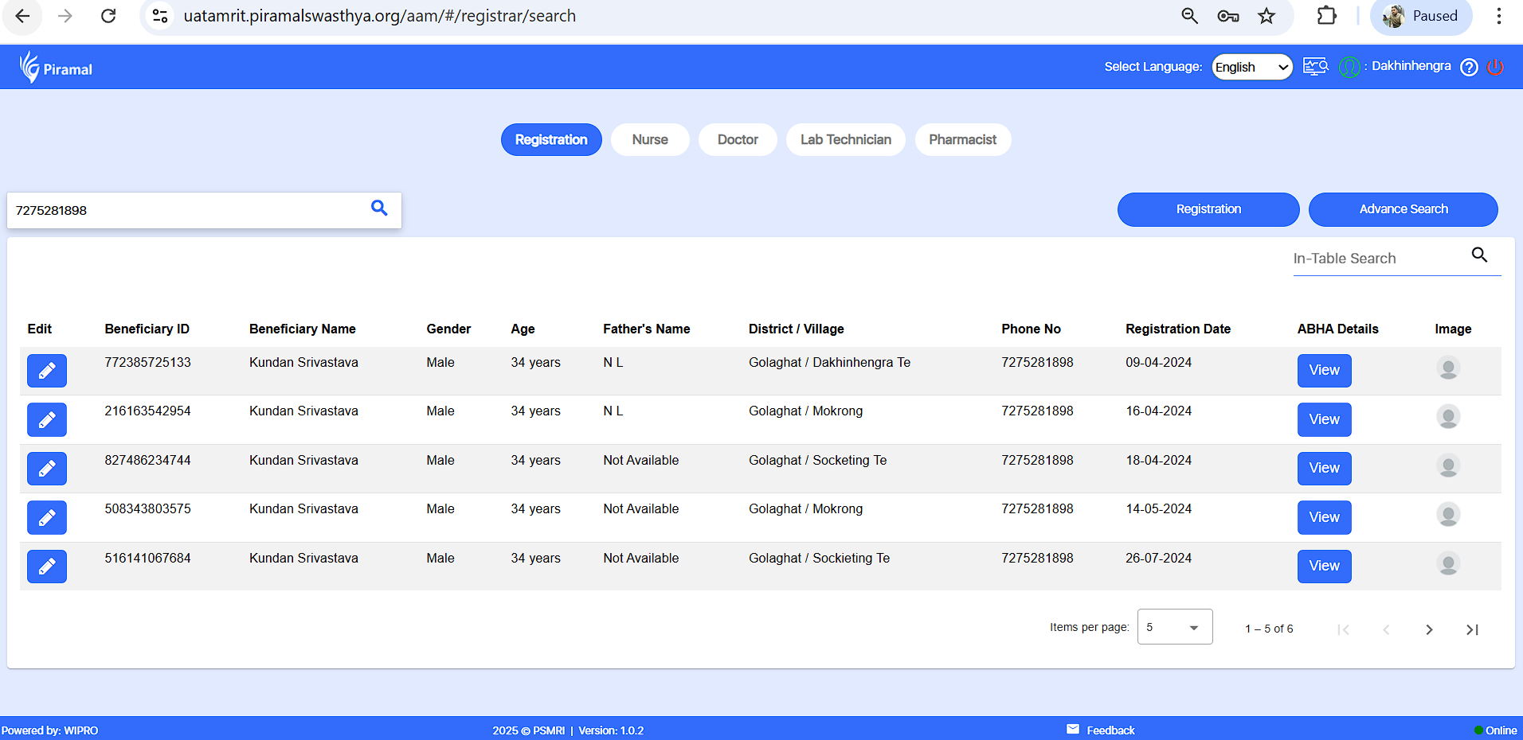Click the Feedback link in footer

(x=1110, y=730)
